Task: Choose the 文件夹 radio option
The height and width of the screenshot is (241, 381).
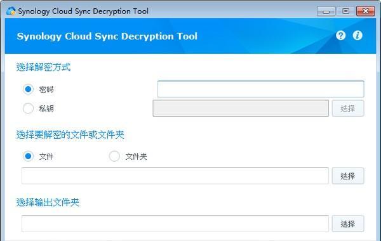Action: (114, 156)
